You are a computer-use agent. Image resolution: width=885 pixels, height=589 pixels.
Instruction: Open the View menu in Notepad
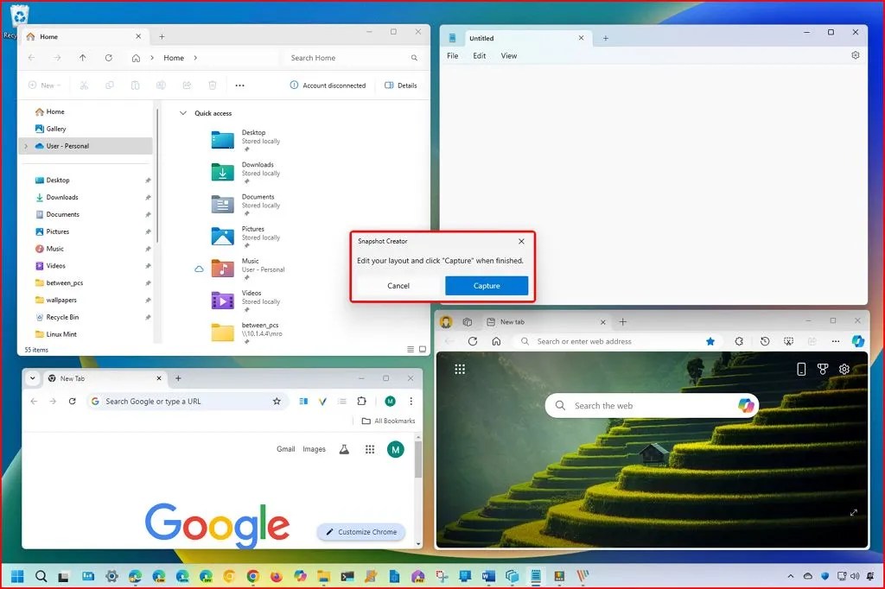pyautogui.click(x=508, y=56)
